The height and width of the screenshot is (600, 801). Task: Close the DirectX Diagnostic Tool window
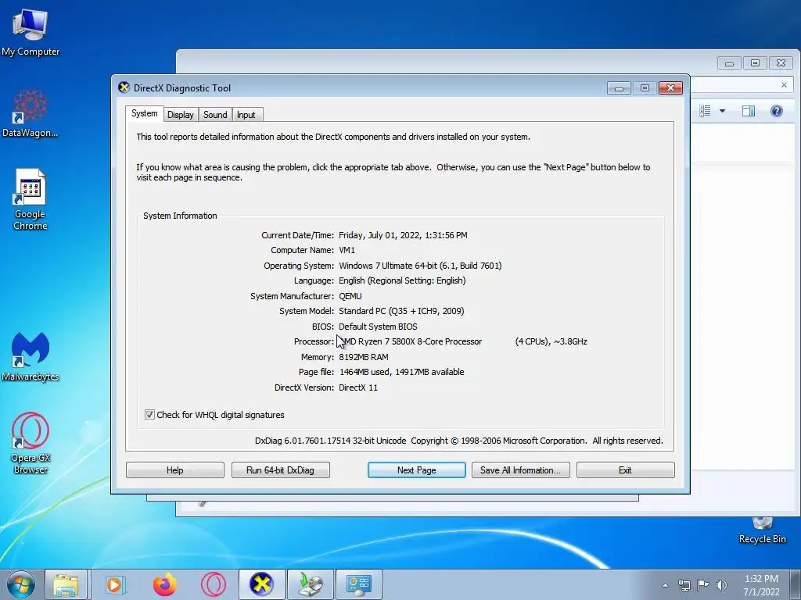coord(670,88)
